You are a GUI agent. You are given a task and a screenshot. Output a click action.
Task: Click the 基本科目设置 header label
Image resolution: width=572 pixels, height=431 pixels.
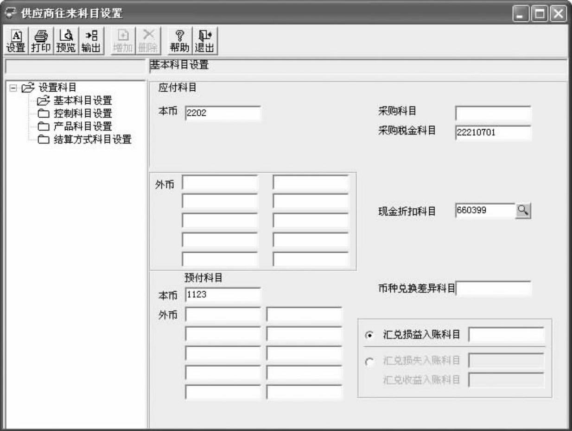click(x=179, y=66)
